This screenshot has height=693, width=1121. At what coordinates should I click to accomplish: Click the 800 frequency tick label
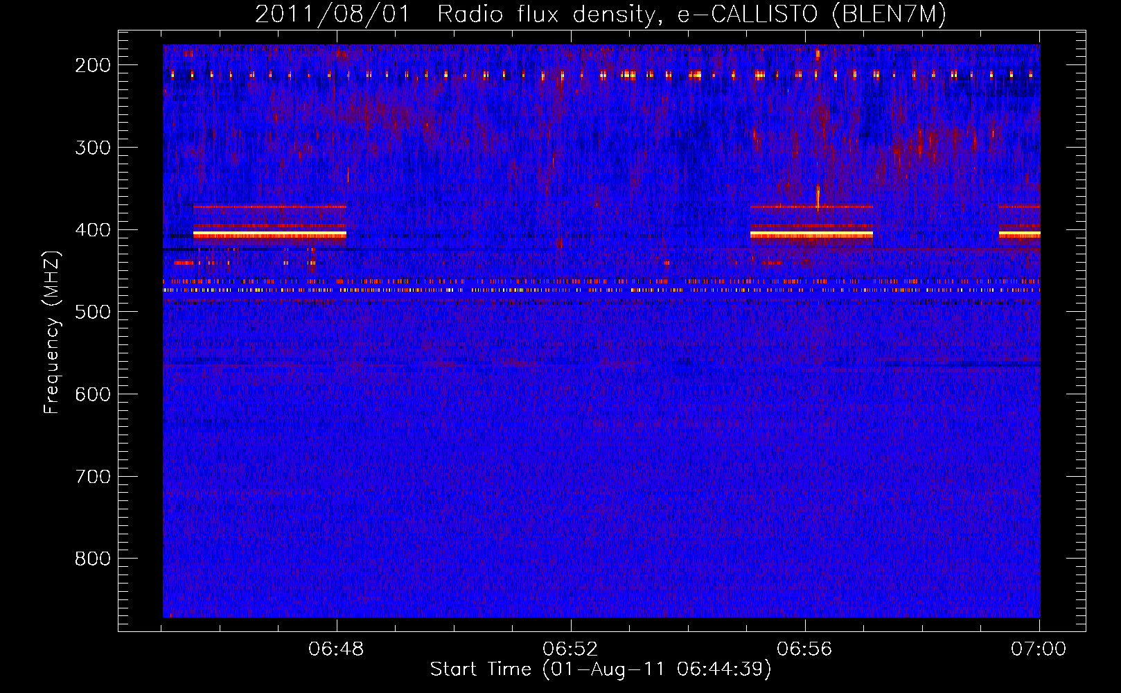click(93, 559)
